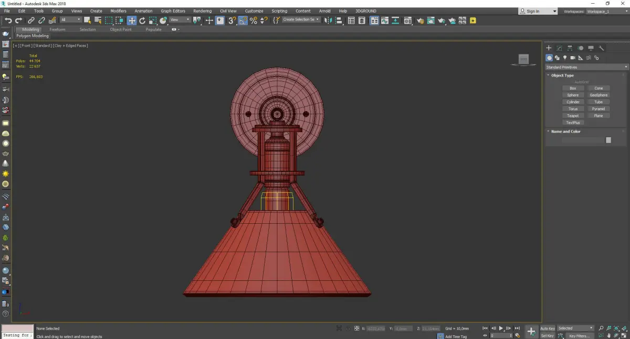
Task: Switch to Object Paint ribbon tab
Action: [x=121, y=30]
